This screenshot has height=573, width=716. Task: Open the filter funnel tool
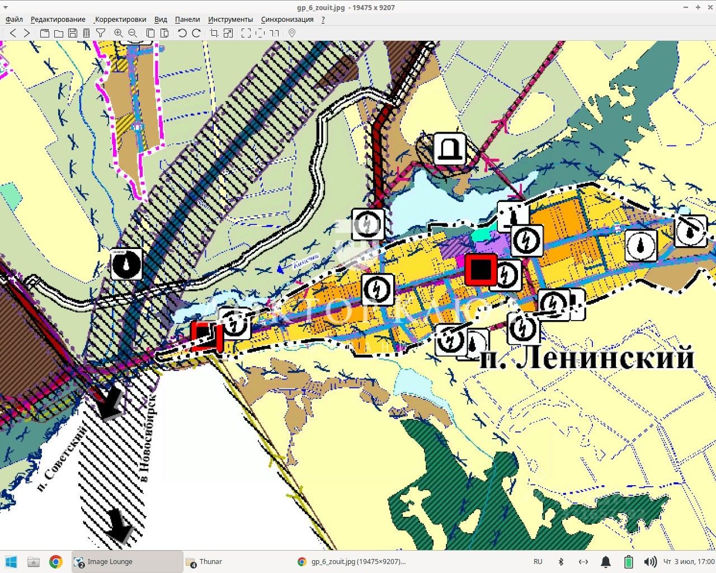tap(100, 33)
